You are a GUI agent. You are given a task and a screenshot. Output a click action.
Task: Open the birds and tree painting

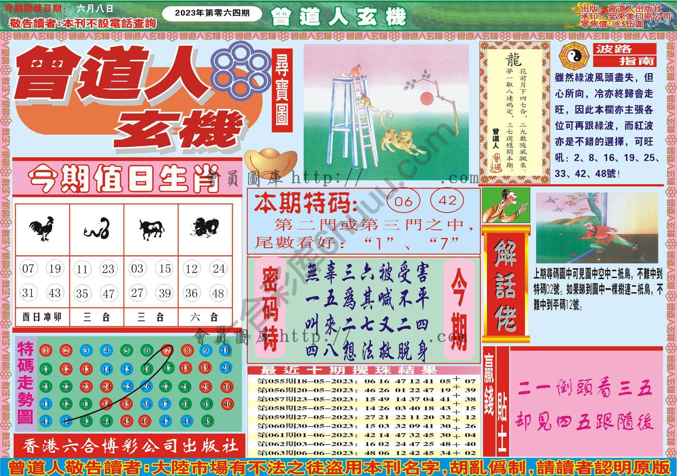pos(596,228)
